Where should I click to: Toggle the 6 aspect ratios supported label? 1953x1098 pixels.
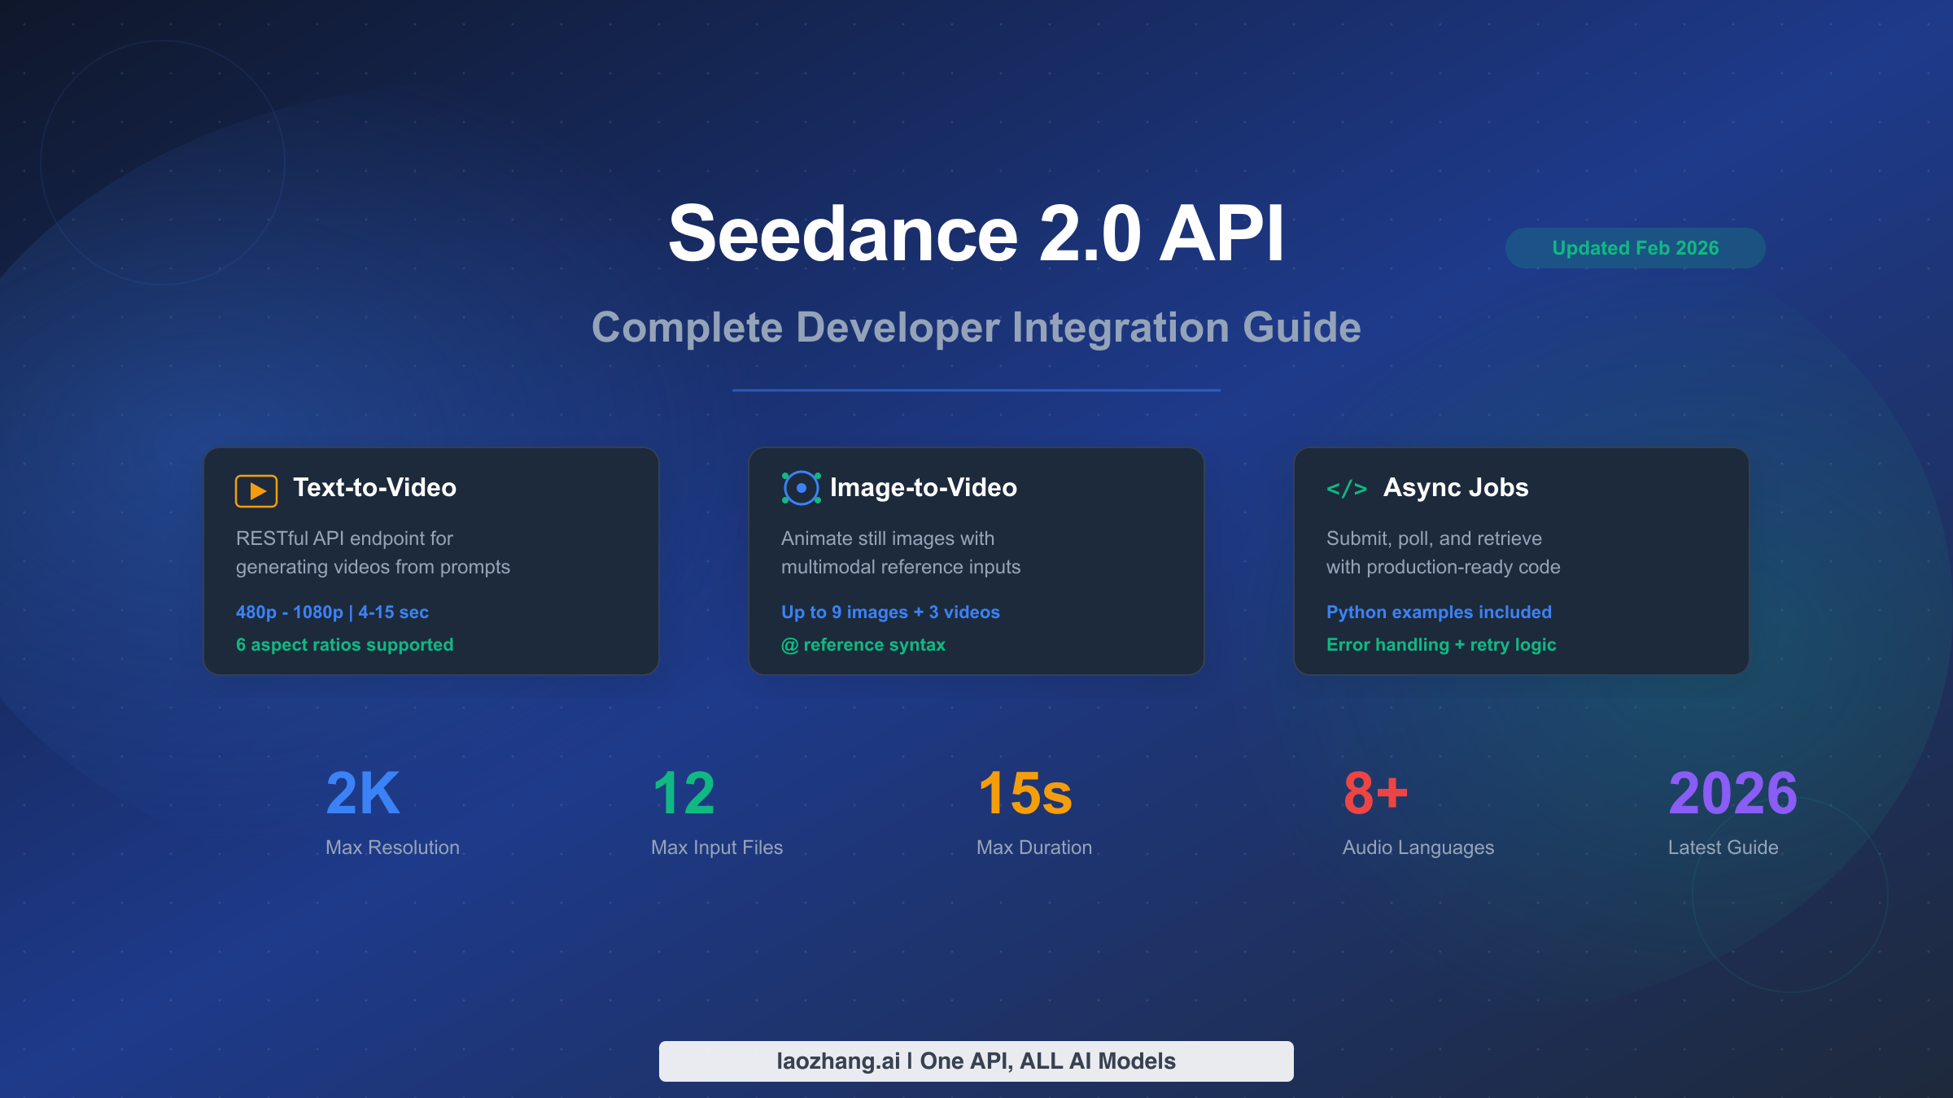(344, 644)
